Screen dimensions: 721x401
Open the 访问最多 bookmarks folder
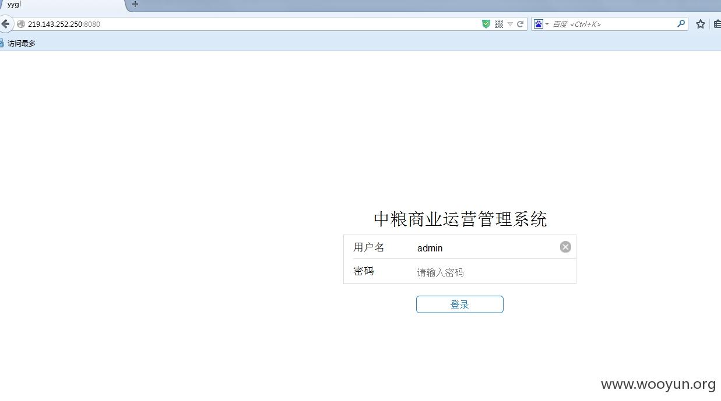[17, 43]
